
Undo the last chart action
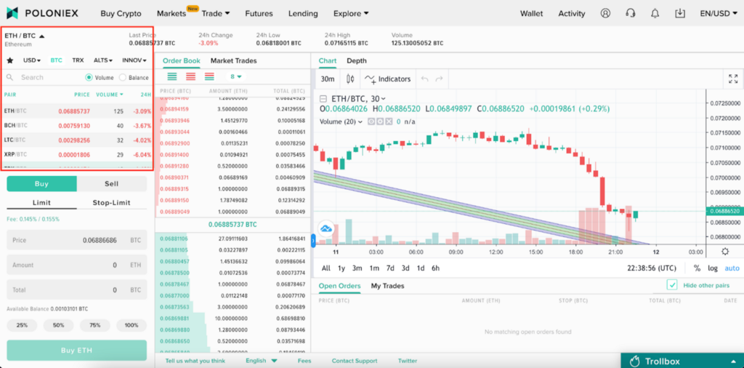(424, 79)
